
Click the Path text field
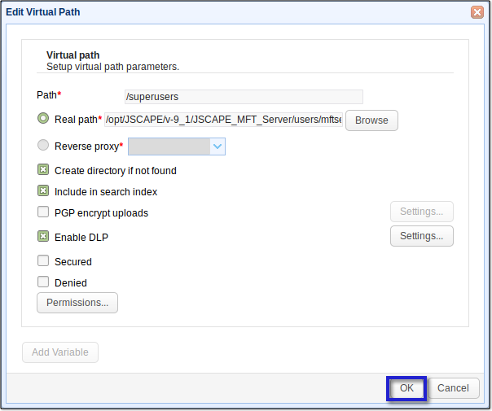(x=244, y=96)
